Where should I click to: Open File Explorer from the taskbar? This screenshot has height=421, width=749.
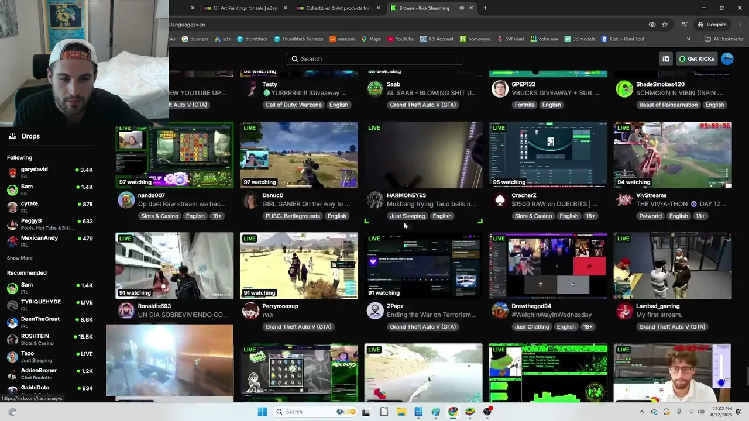click(x=401, y=412)
